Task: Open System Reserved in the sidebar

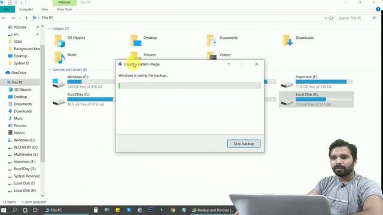Action: 26,176
